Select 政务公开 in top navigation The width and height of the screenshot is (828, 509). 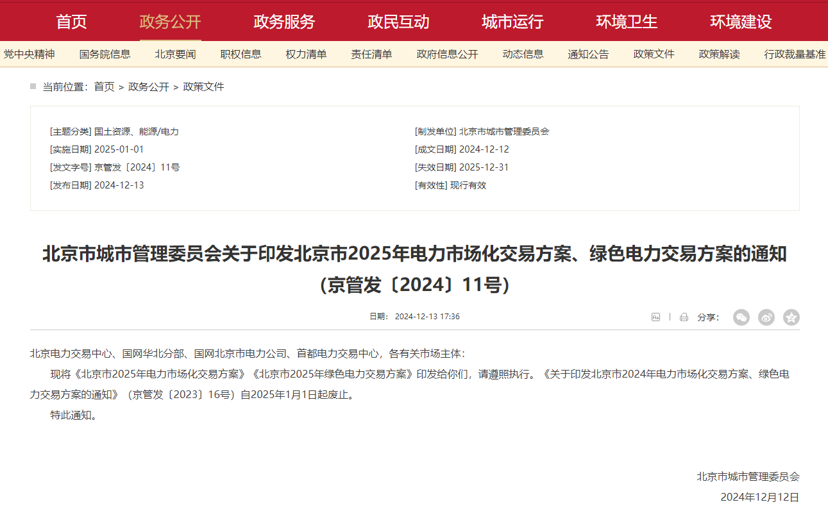click(x=170, y=22)
